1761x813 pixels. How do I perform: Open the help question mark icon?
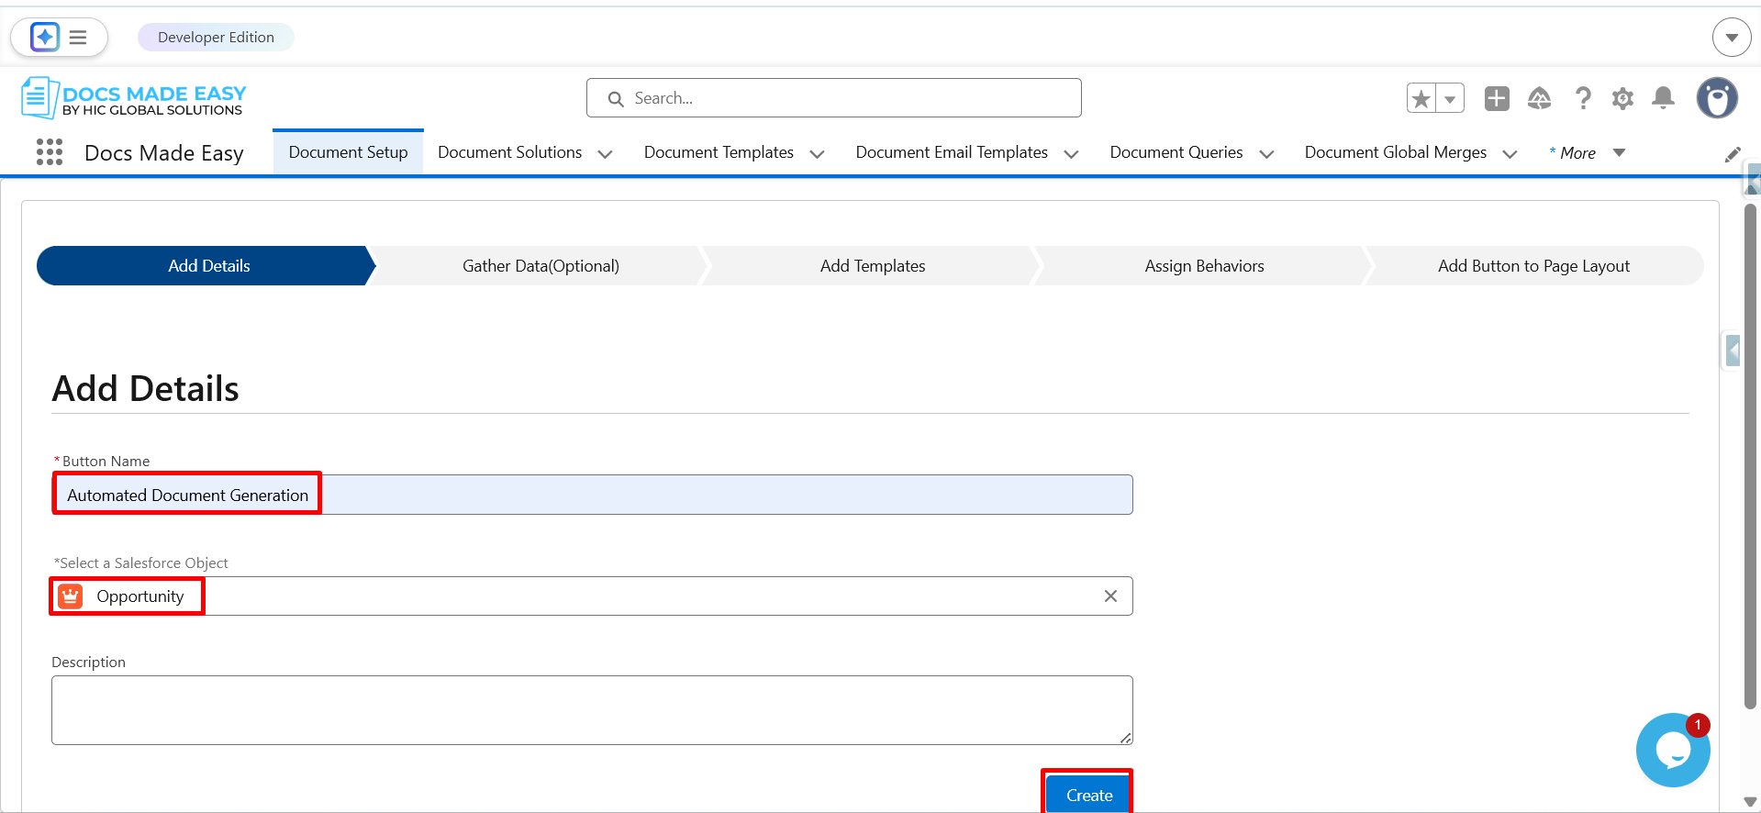pos(1582,98)
